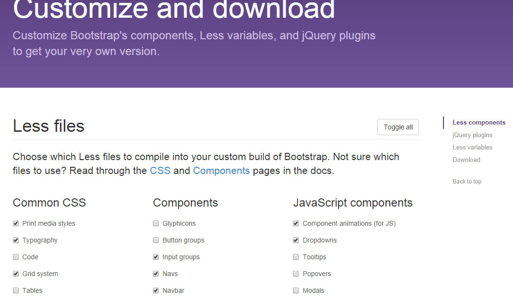Image resolution: width=513 pixels, height=300 pixels.
Task: Uncheck the Grid system checkbox
Action: tap(16, 274)
